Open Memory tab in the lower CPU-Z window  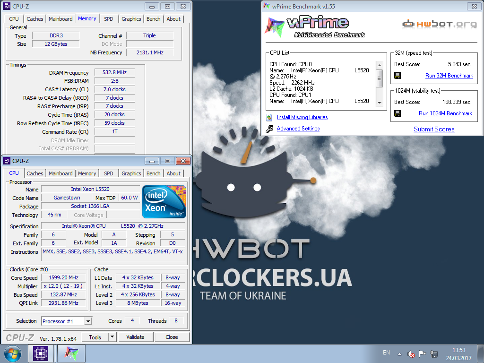(x=87, y=173)
